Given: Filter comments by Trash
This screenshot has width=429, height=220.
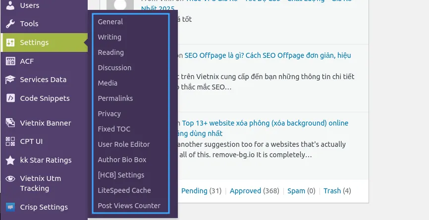Looking at the screenshot, I should 332,190.
